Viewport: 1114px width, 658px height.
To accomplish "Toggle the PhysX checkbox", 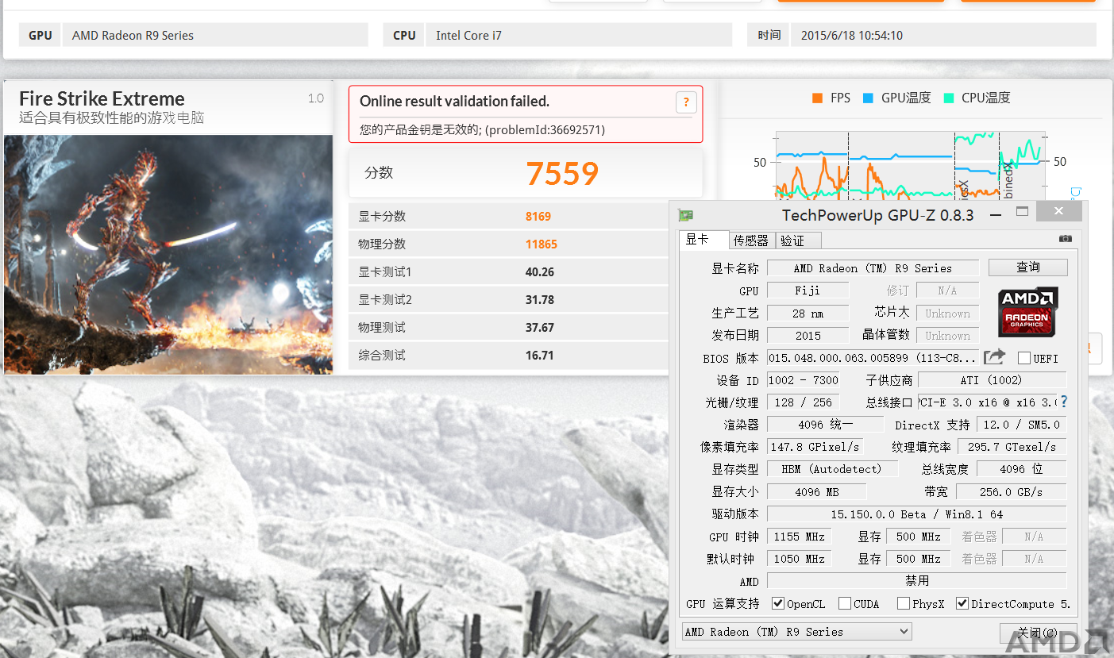I will pos(904,603).
